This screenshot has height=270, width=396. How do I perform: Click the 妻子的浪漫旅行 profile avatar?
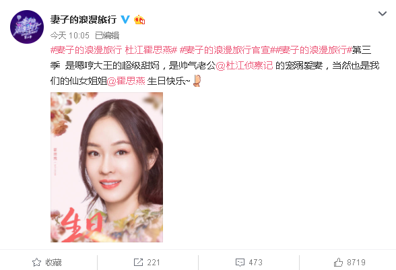[x=27, y=27]
